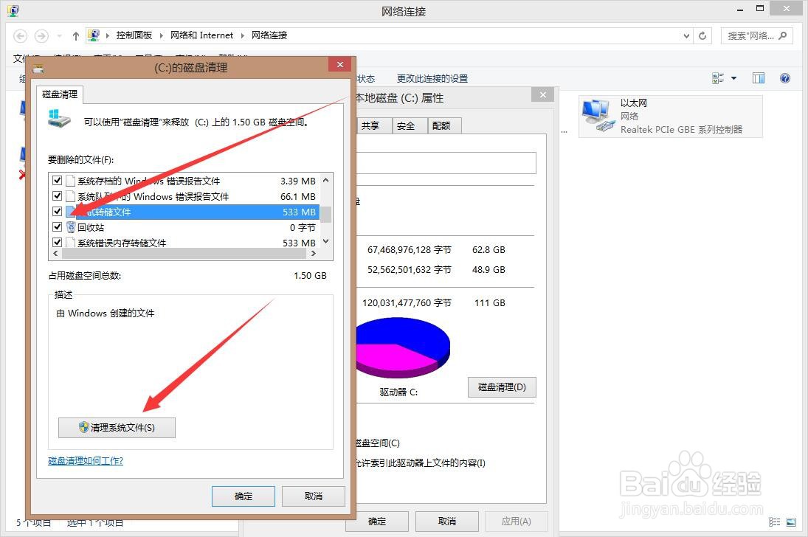
Task: Toggle the 系统错误内存转储文件 checkbox
Action: tap(57, 242)
